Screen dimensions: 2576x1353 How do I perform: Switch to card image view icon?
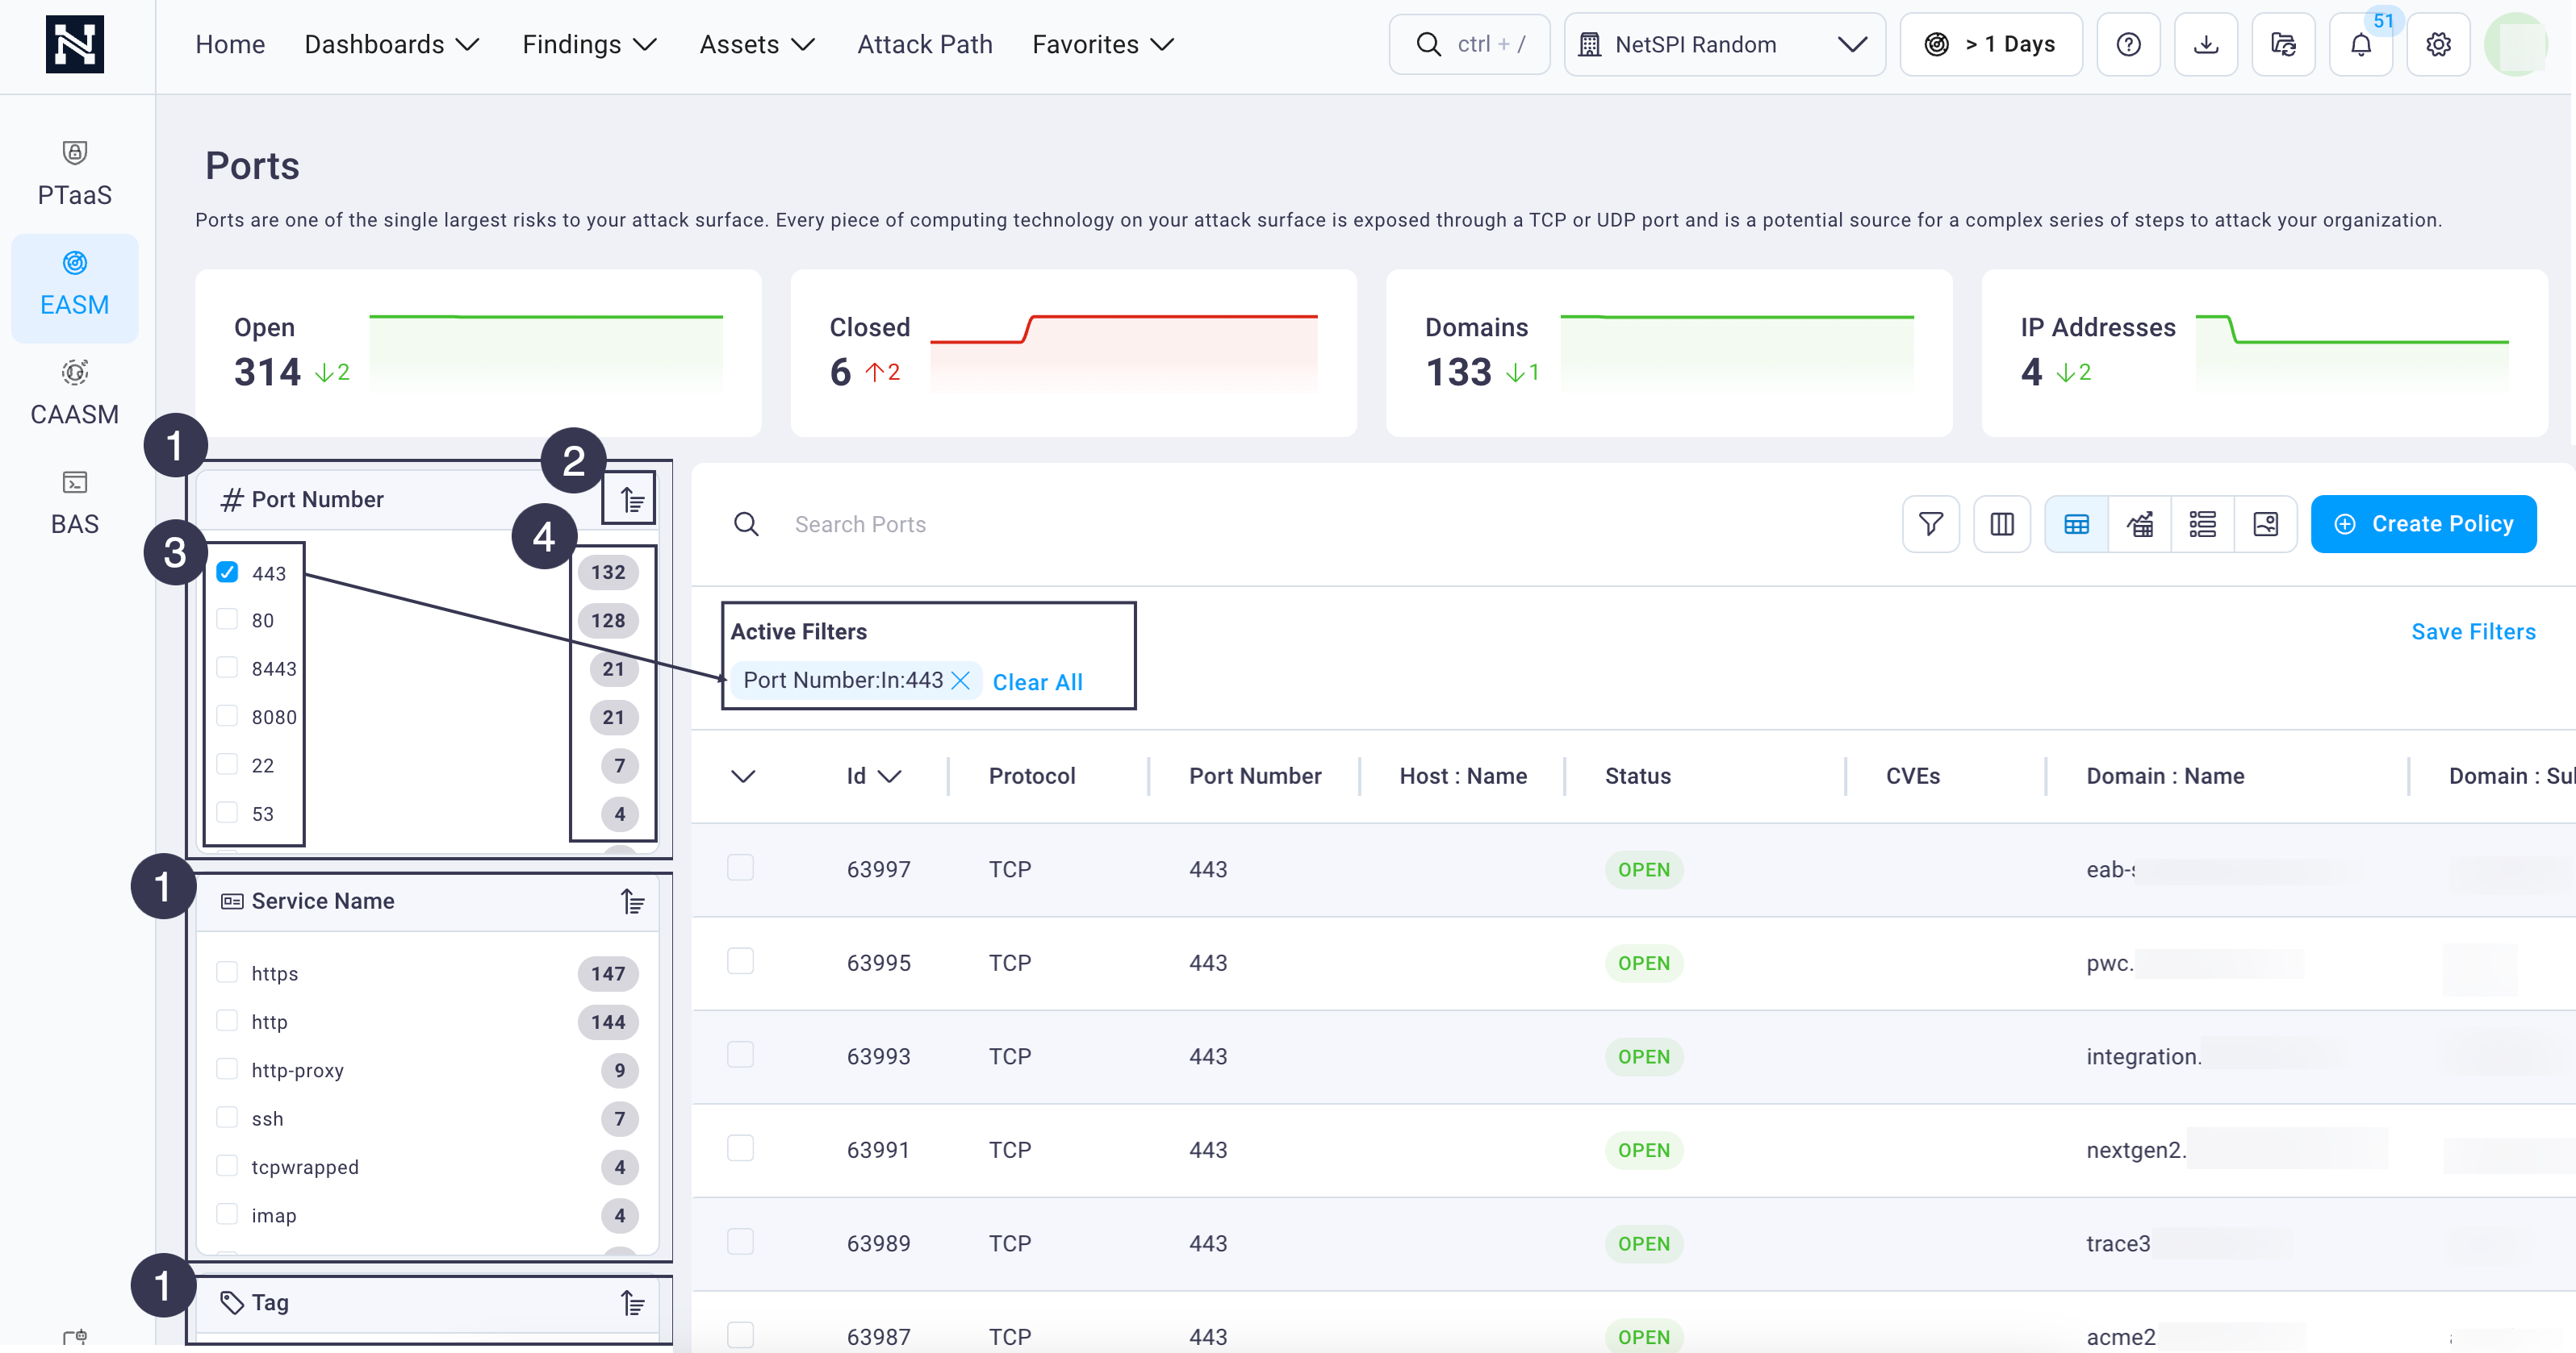coord(2266,523)
